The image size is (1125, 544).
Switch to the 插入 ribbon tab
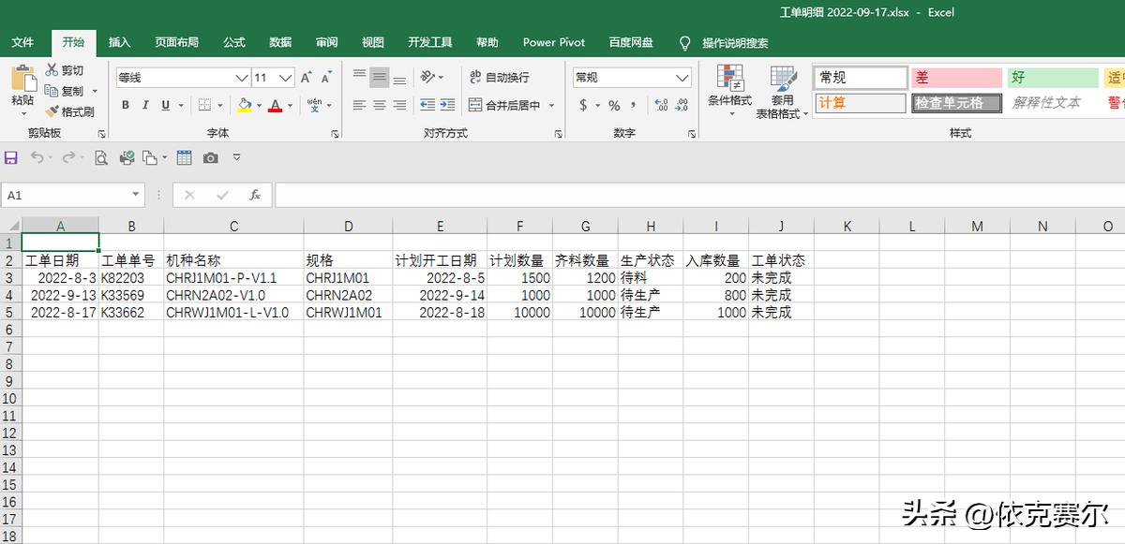click(x=118, y=42)
